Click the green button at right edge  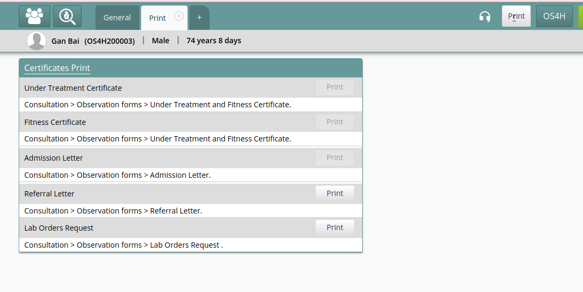click(581, 16)
